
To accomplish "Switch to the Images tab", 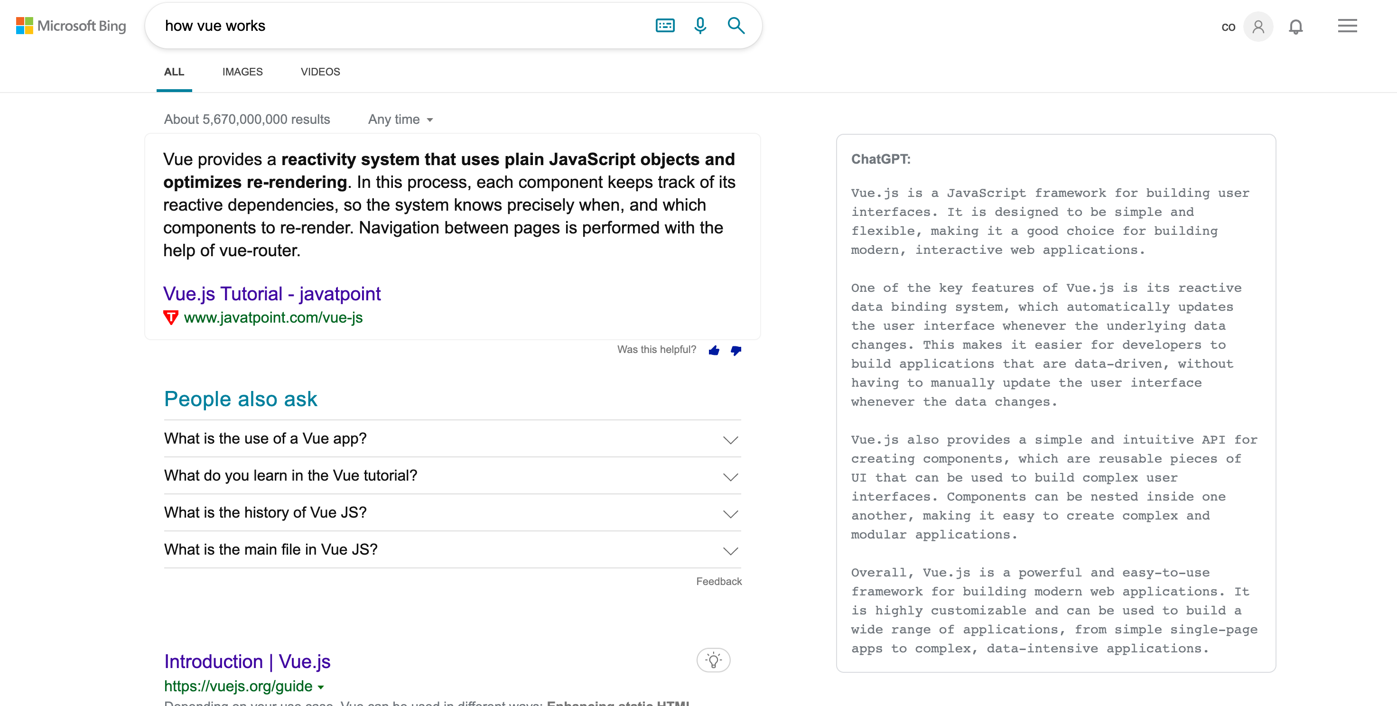I will (242, 72).
